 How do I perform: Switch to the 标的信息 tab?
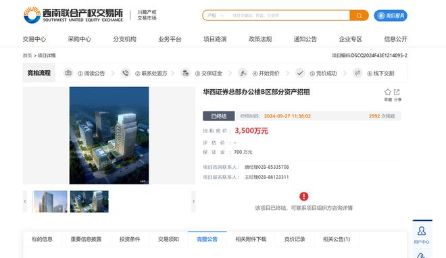(42, 239)
